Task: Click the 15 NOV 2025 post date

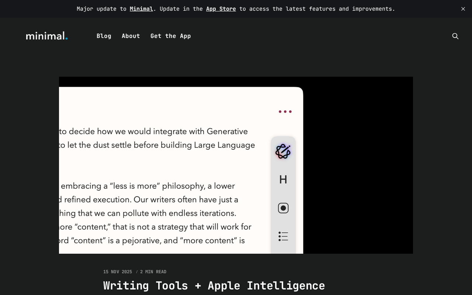Action: click(x=118, y=272)
